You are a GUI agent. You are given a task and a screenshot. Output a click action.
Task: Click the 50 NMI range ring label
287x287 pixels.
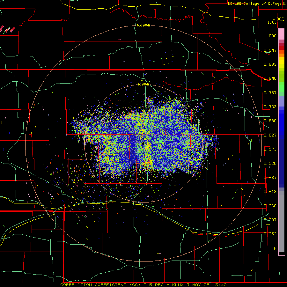[x=143, y=84]
